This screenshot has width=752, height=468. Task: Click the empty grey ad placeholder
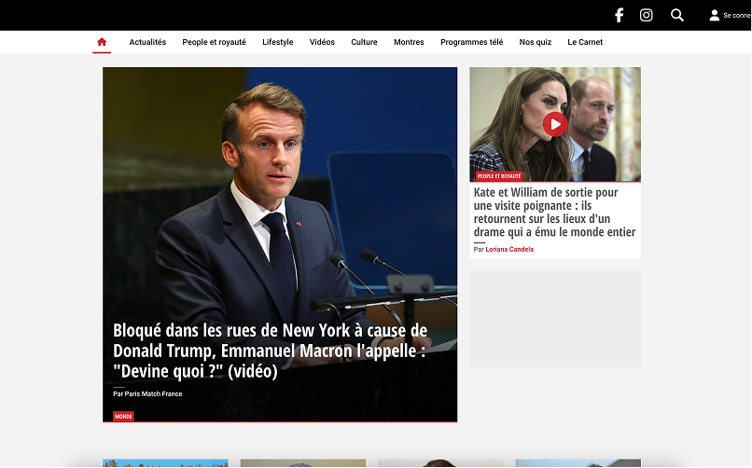pos(555,319)
